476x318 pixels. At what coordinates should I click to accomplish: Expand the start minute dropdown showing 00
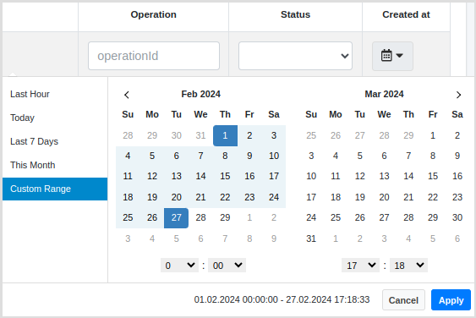[x=227, y=266]
